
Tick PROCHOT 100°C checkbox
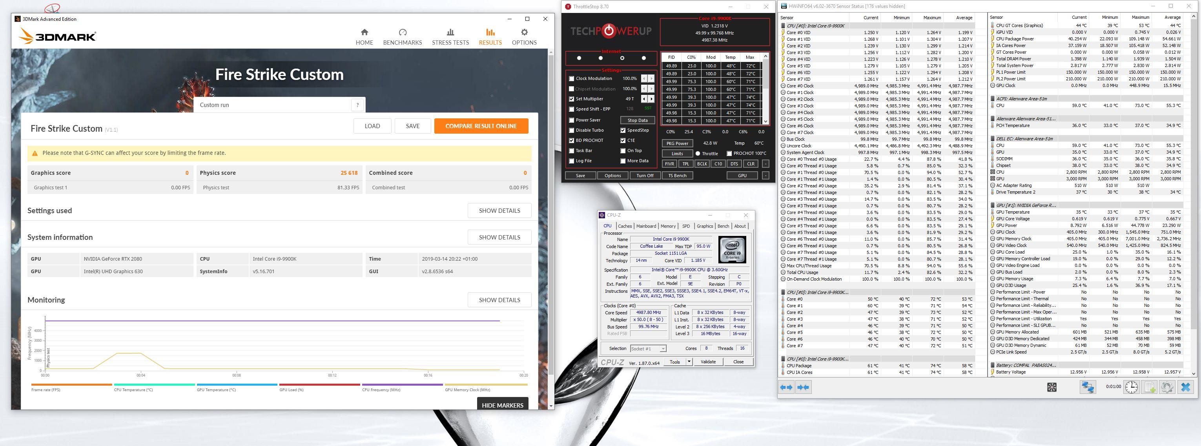729,153
